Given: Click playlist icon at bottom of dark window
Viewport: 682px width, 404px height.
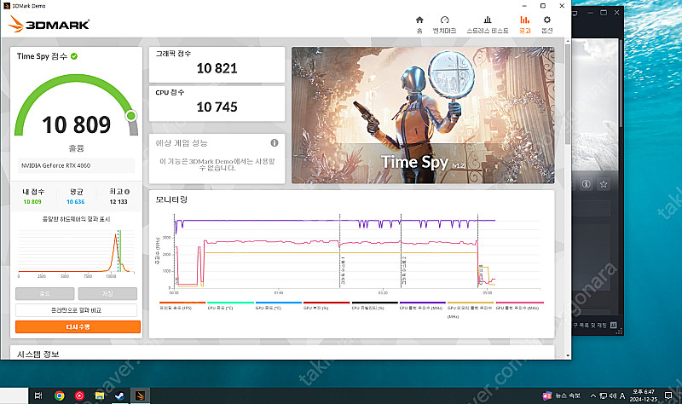Looking at the screenshot, I should (613, 325).
